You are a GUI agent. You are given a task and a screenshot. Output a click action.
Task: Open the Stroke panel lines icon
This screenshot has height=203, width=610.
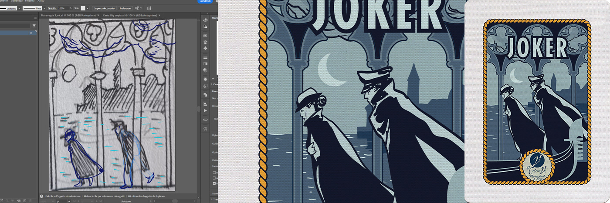205,57
